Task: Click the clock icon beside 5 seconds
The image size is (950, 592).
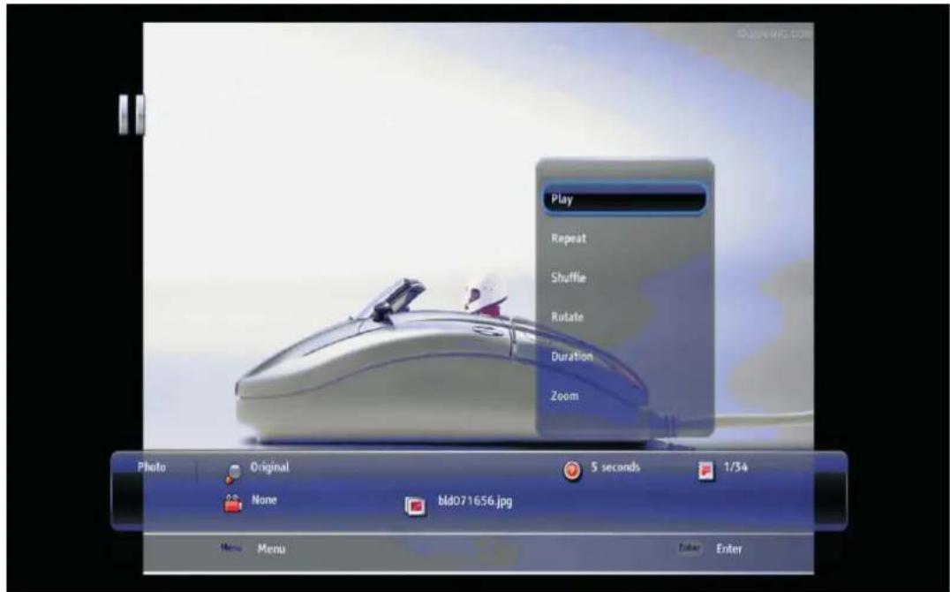Action: tap(572, 470)
